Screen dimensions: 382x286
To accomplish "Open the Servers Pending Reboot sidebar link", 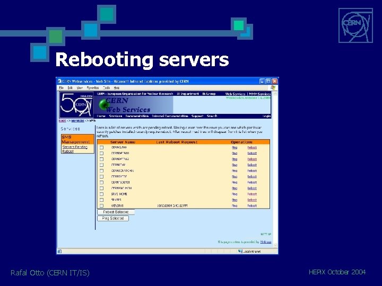I will 74,149.
